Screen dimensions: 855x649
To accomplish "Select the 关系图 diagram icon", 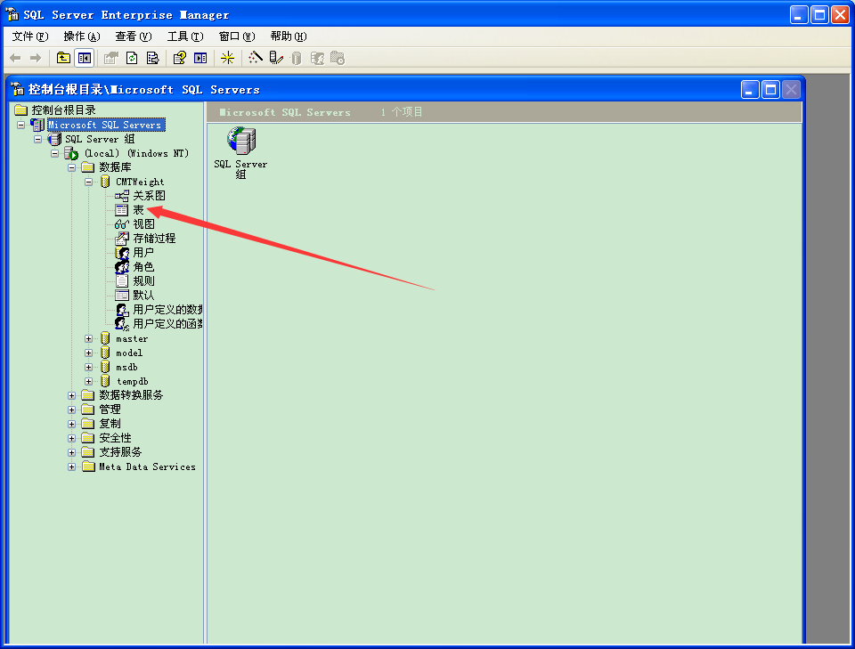I will coord(122,196).
